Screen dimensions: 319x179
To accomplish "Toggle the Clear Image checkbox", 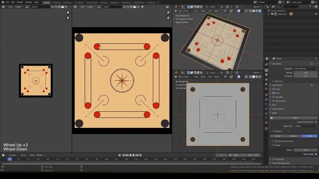I will point(316,154).
